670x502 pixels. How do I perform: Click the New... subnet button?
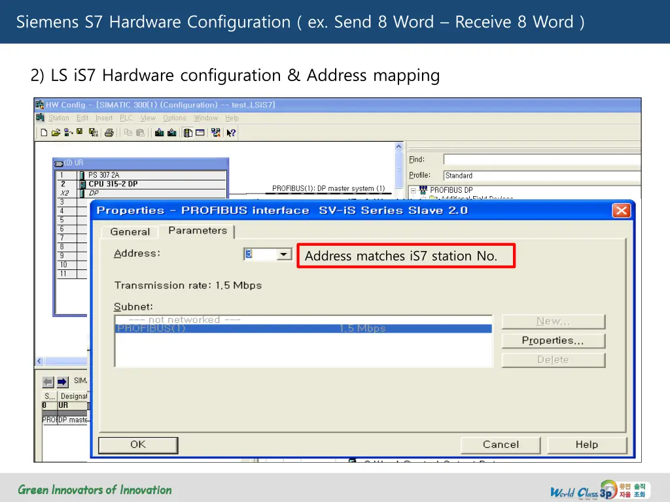(554, 322)
